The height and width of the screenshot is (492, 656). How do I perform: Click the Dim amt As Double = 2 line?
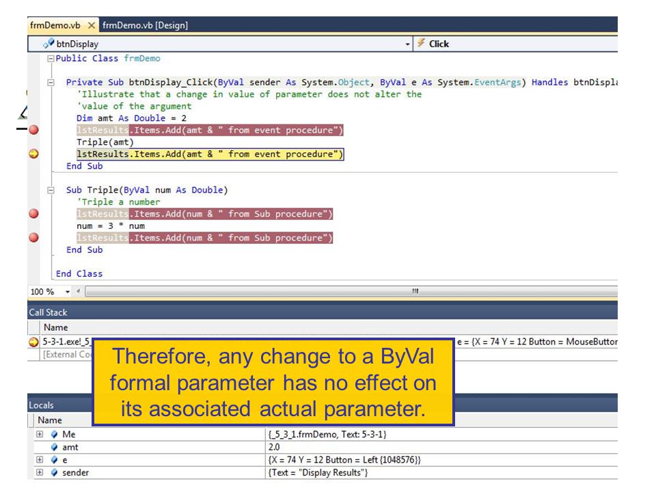point(131,118)
